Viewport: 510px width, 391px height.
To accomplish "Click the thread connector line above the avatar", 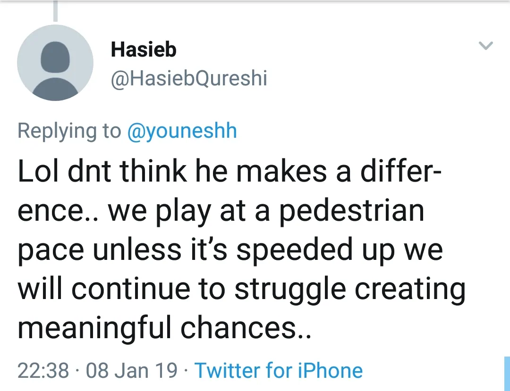I will point(56,11).
